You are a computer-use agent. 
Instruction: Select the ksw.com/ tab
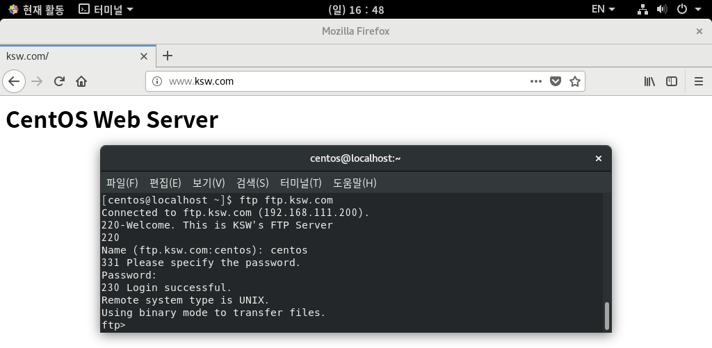coord(78,56)
